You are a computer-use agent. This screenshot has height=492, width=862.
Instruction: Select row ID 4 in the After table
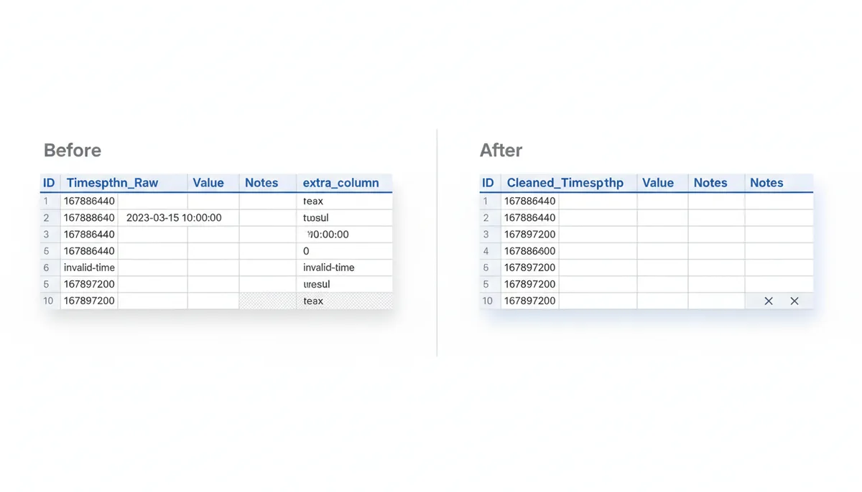[486, 251]
